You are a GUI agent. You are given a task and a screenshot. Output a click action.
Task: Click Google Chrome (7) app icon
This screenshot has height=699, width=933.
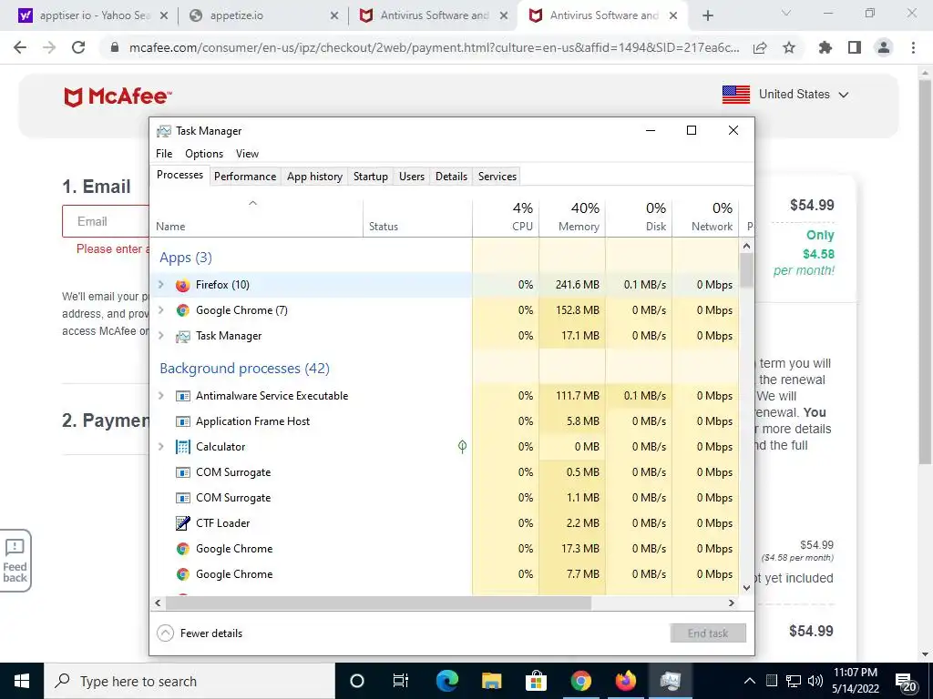pyautogui.click(x=182, y=310)
